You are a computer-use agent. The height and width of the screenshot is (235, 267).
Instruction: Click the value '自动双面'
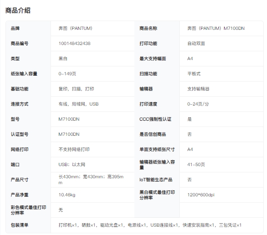(x=196, y=43)
